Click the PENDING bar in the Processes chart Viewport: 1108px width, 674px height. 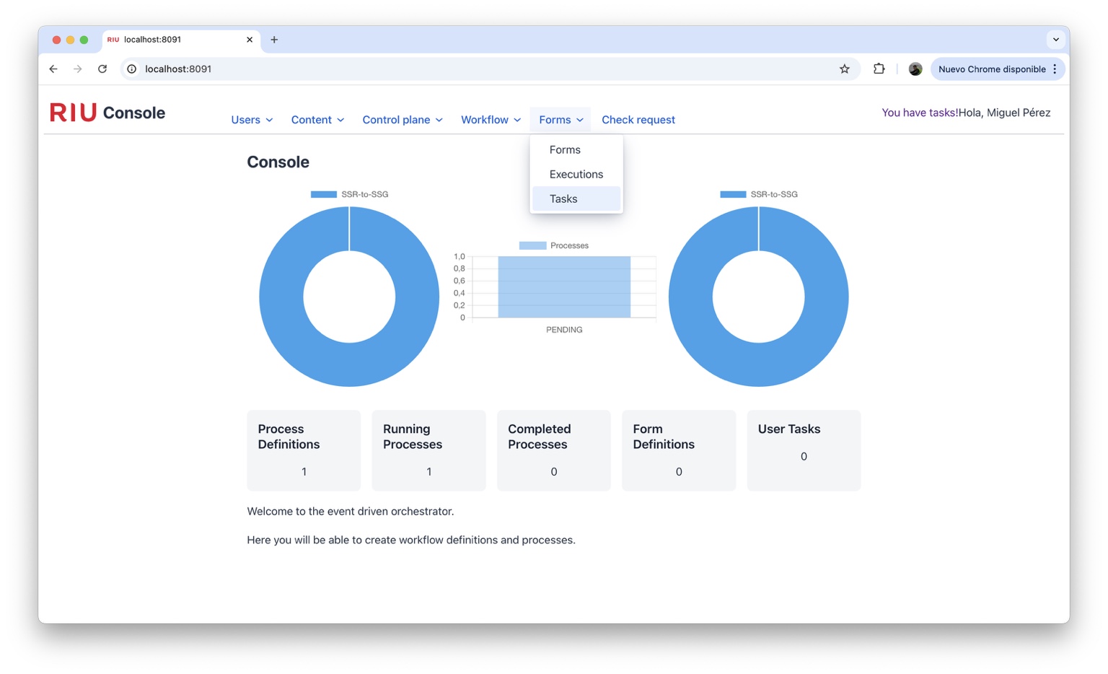click(x=563, y=287)
